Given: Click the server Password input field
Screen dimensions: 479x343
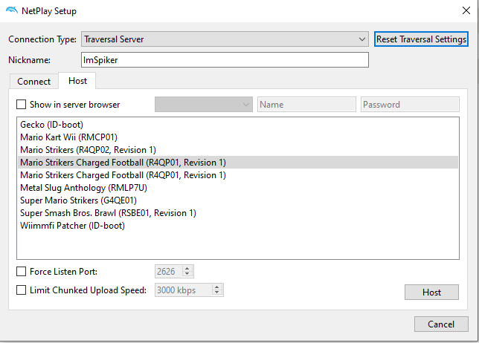Looking at the screenshot, I should click(x=410, y=104).
